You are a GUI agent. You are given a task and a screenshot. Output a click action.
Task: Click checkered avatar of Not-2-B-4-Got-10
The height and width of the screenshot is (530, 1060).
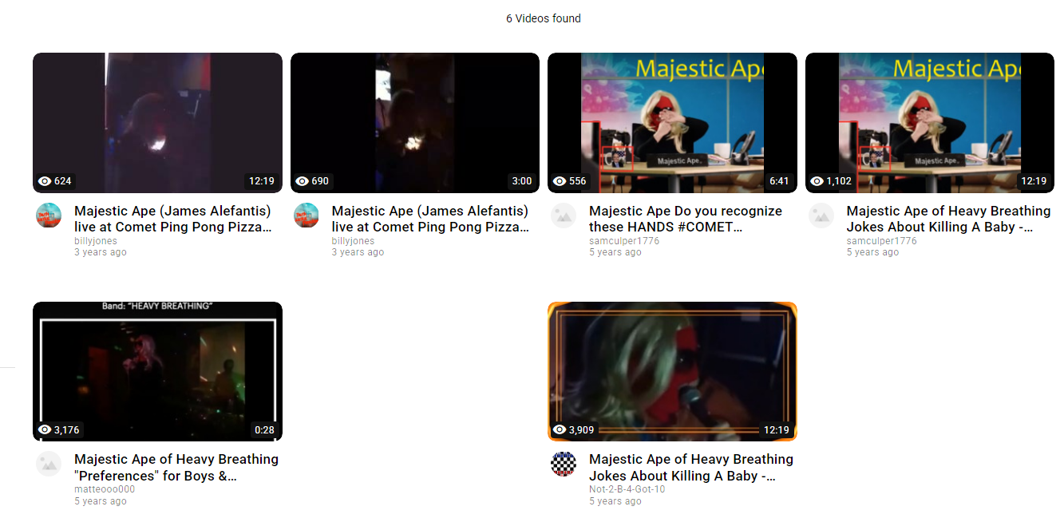click(564, 464)
